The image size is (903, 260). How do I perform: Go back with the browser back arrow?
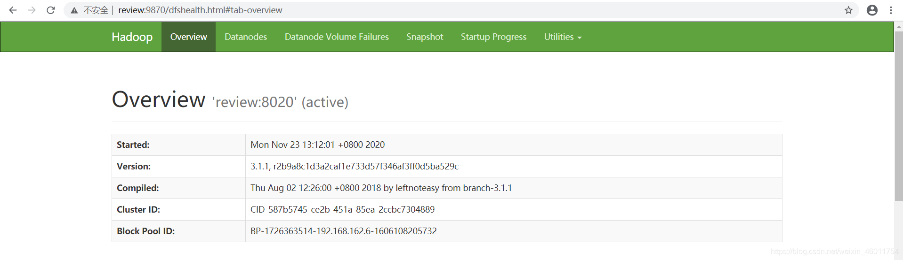tap(13, 10)
